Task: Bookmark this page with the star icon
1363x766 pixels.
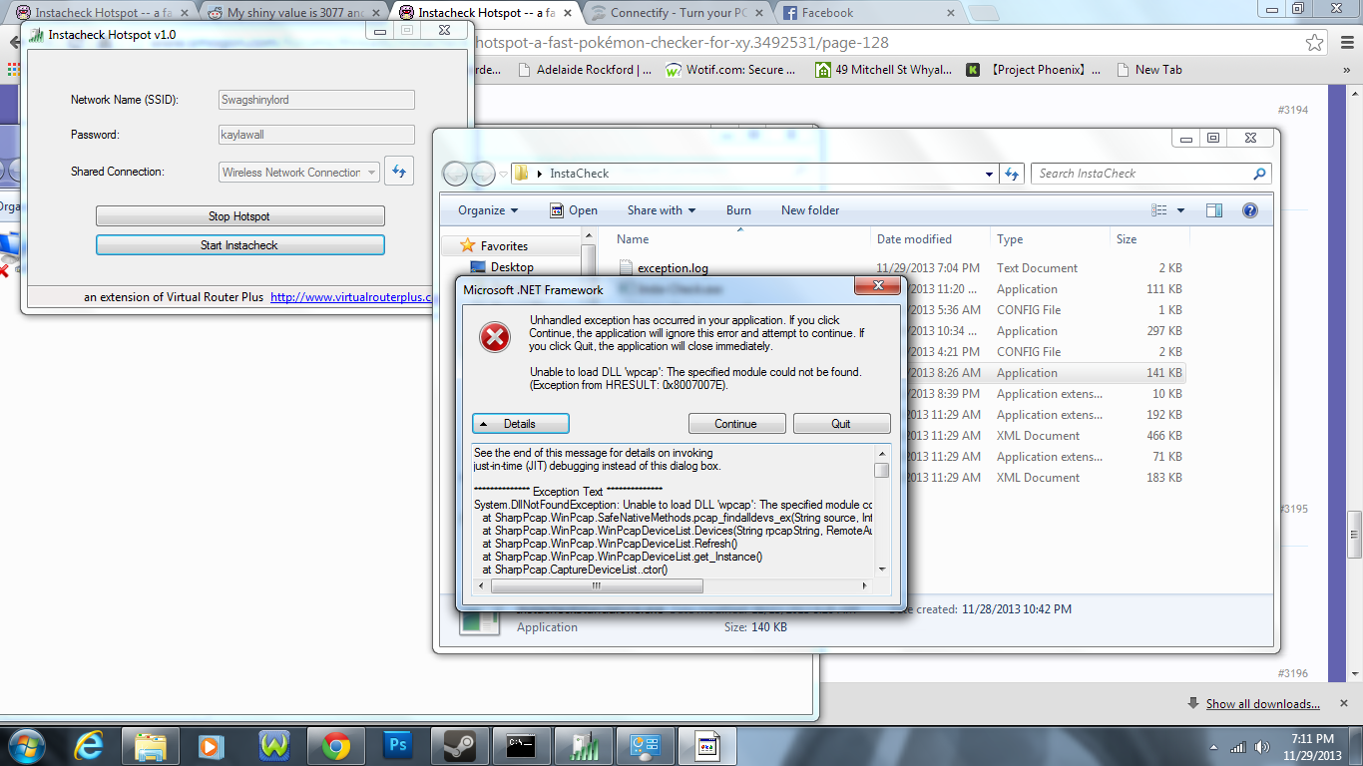Action: coord(1315,43)
